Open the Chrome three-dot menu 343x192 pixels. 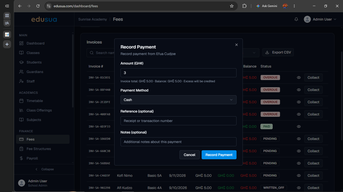click(294, 6)
